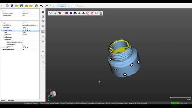Click the Файл проекта row
Image resolution: width=192 pixels, height=108 pixels.
20,24
